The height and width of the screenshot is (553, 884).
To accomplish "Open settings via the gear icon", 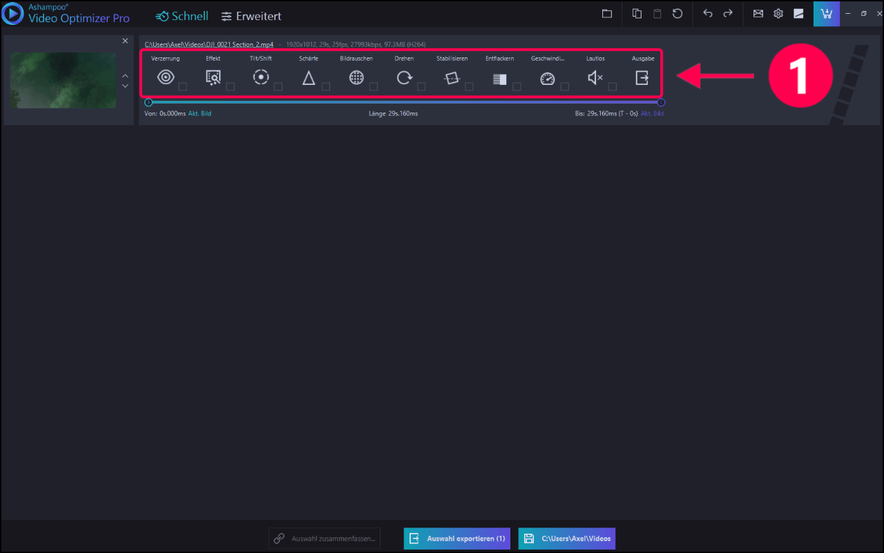I will point(778,14).
